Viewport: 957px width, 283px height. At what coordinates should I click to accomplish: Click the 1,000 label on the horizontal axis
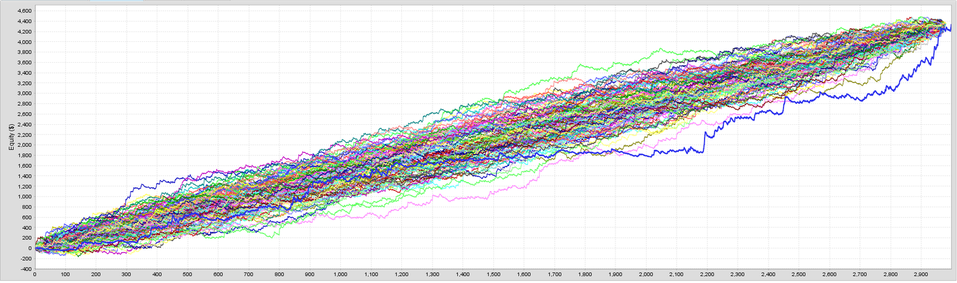[x=340, y=275]
